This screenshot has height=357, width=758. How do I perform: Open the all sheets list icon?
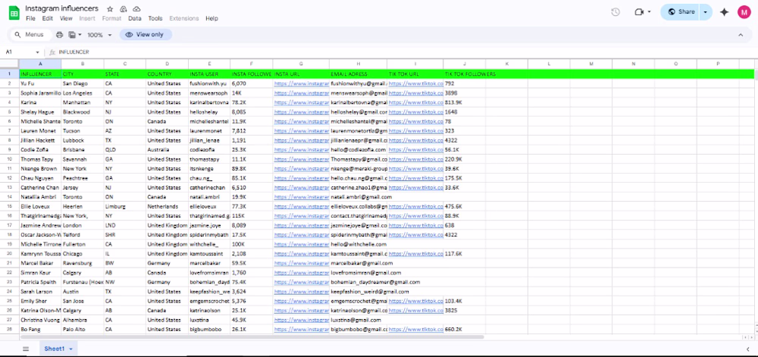[26, 349]
